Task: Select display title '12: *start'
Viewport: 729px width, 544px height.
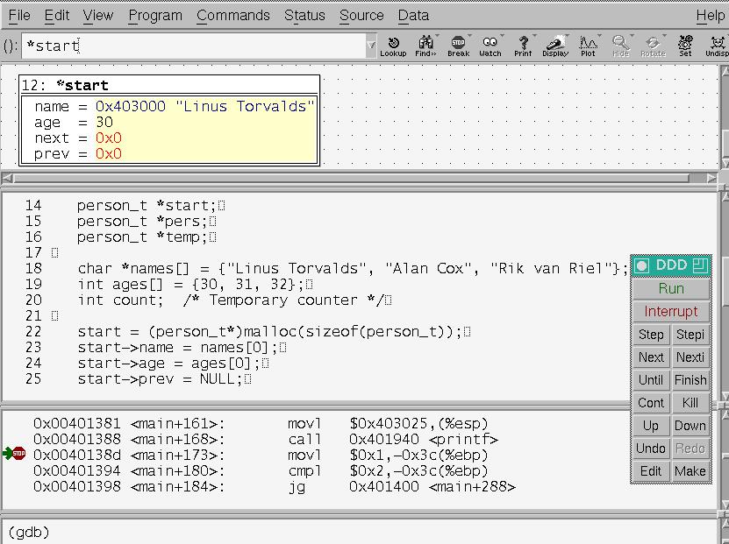Action: pos(65,85)
